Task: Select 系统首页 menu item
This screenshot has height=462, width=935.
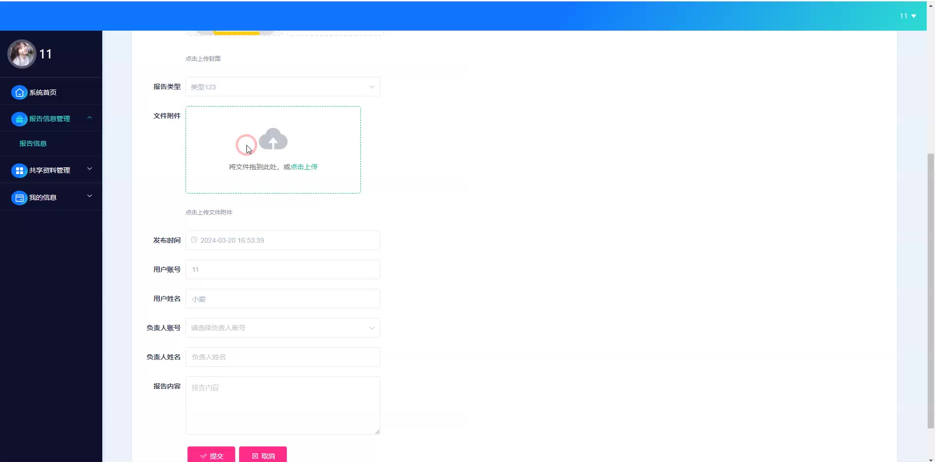Action: click(51, 92)
